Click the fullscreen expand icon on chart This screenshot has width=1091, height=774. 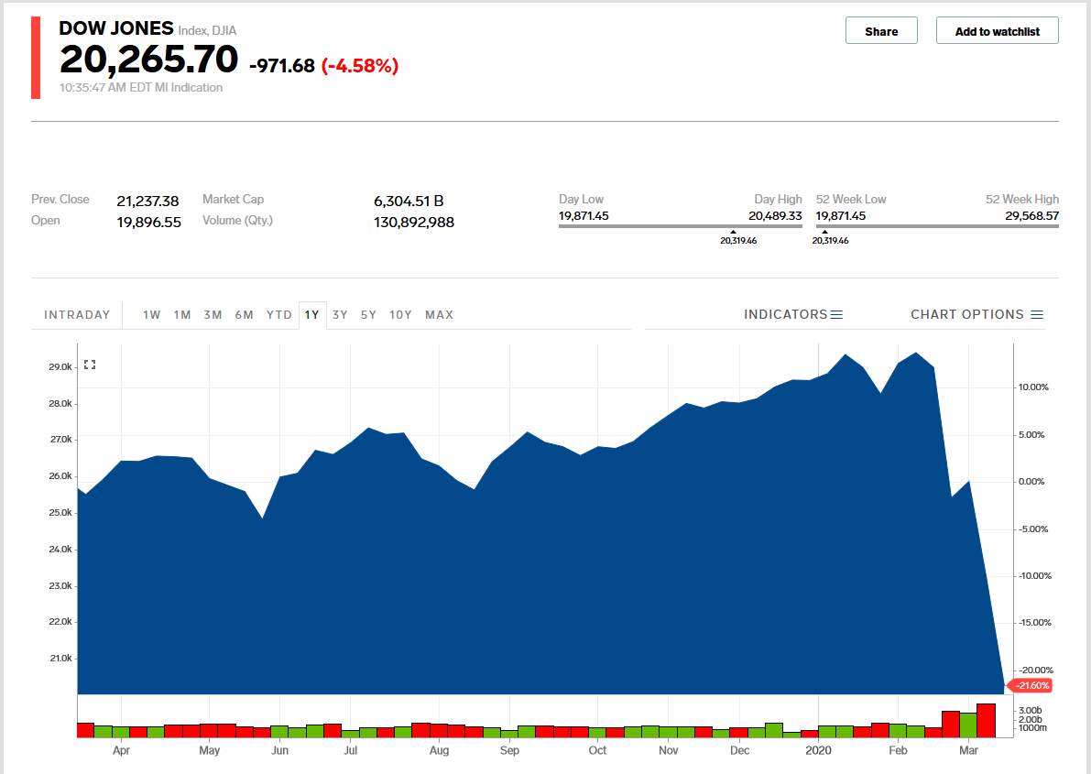(x=90, y=365)
